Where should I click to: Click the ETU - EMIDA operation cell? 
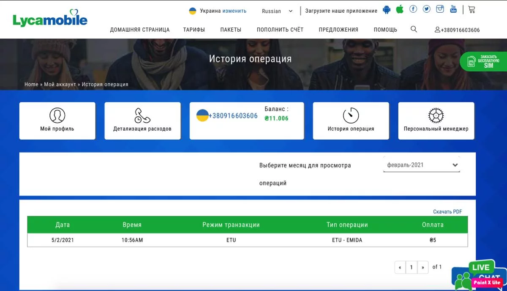[347, 240]
